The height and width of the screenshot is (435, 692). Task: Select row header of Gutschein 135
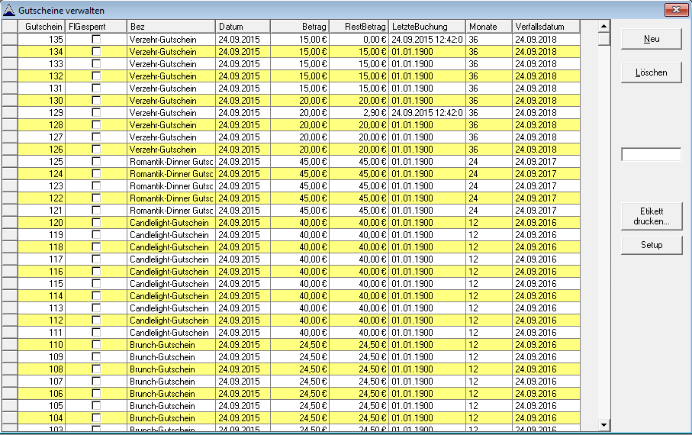pyautogui.click(x=10, y=40)
